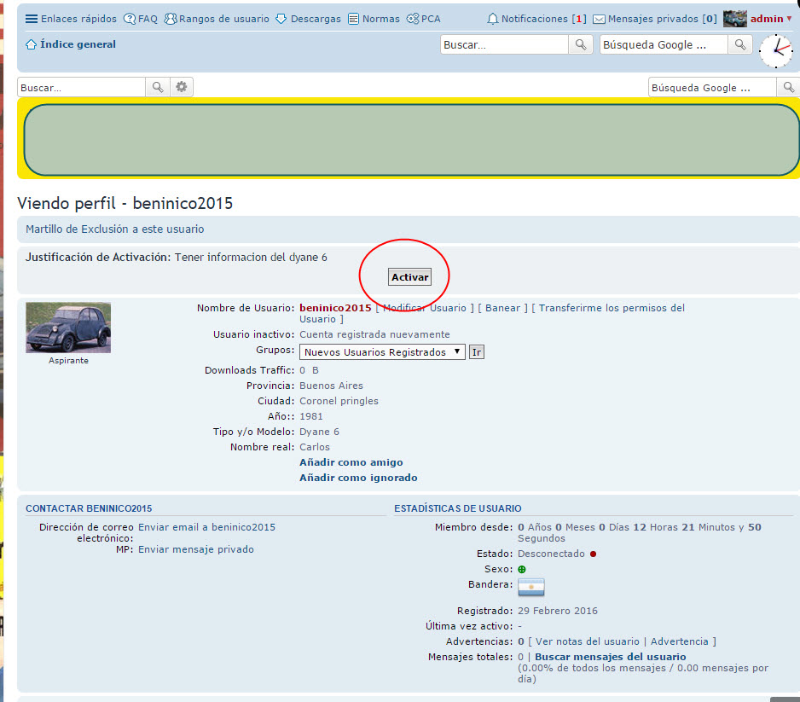This screenshot has width=800, height=702.
Task: Click the beninico2015 car avatar thumbnail
Action: pos(68,328)
